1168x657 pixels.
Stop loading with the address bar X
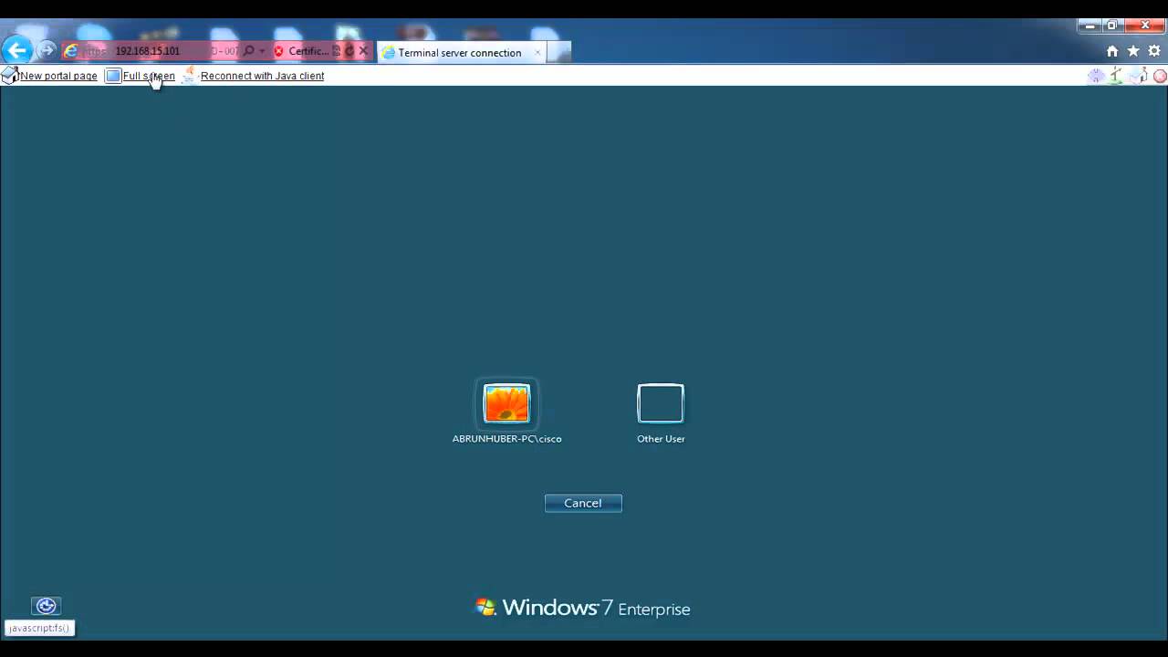point(363,51)
